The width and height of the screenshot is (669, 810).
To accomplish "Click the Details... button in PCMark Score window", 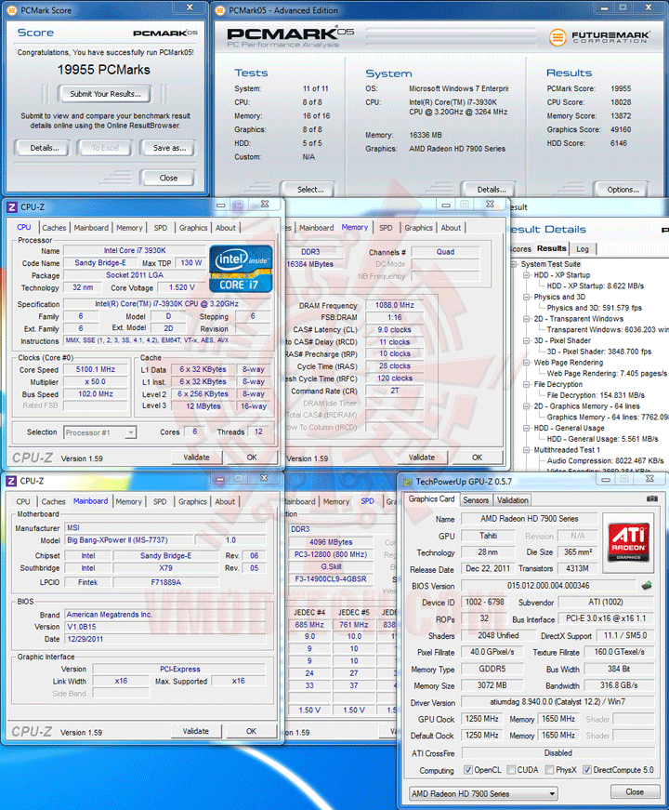I will [45, 148].
